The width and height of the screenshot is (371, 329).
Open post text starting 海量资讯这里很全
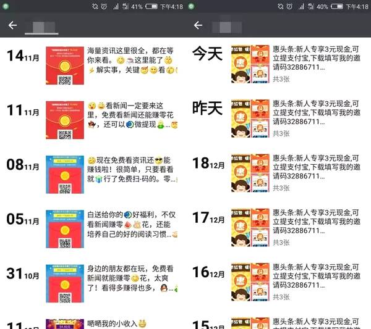(132, 60)
